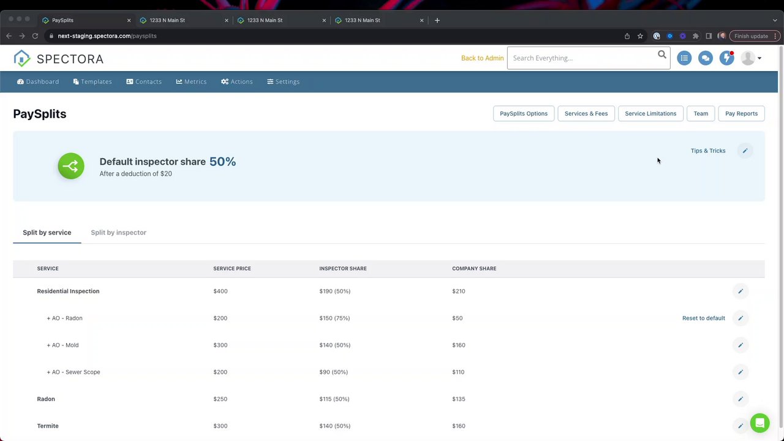Image resolution: width=784 pixels, height=441 pixels.
Task: Open the chat messages icon in the header
Action: click(x=706, y=58)
